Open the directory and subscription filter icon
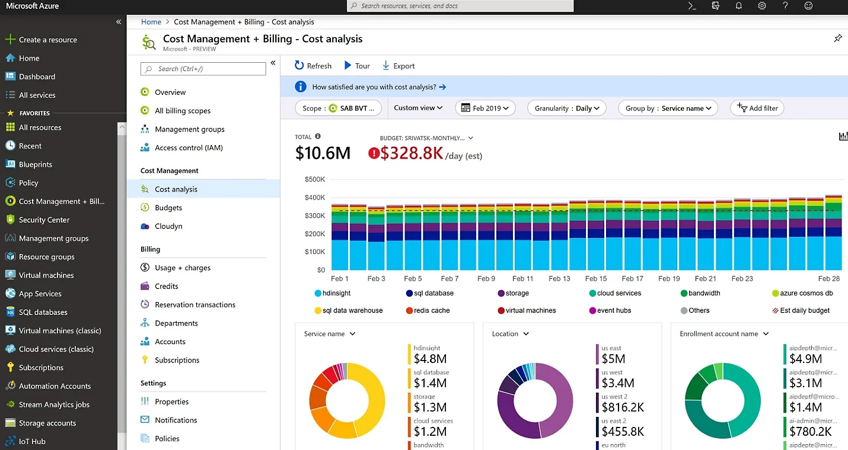This screenshot has width=848, height=450. [715, 6]
